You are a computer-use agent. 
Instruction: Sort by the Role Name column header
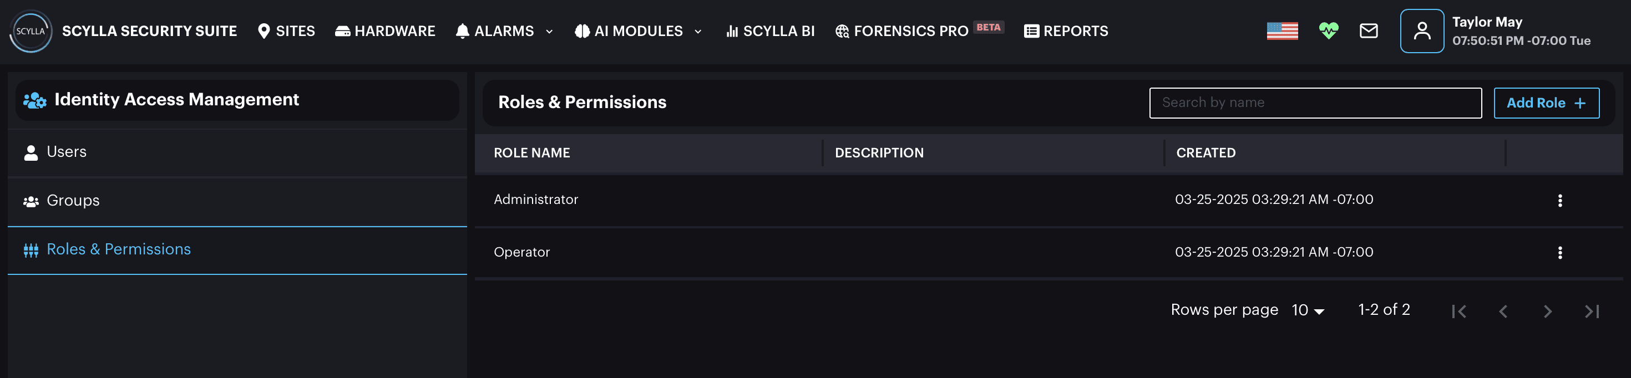[532, 153]
